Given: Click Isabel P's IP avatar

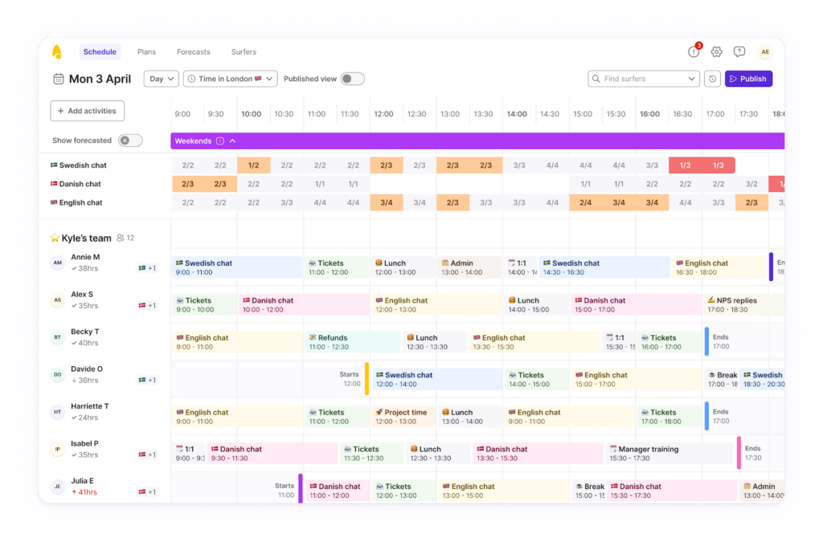Looking at the screenshot, I should [x=58, y=449].
